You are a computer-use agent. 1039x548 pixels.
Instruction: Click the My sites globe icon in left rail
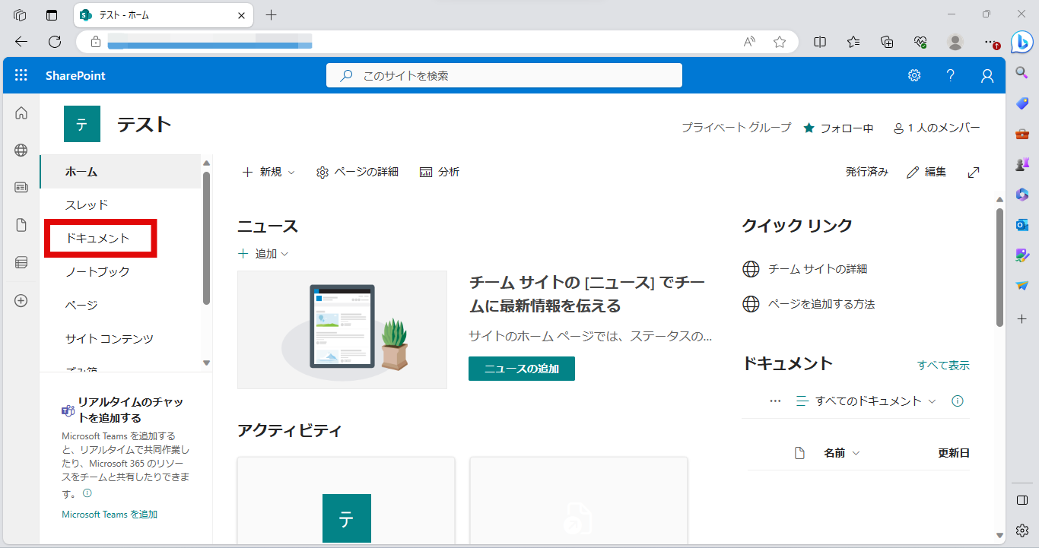click(x=21, y=150)
